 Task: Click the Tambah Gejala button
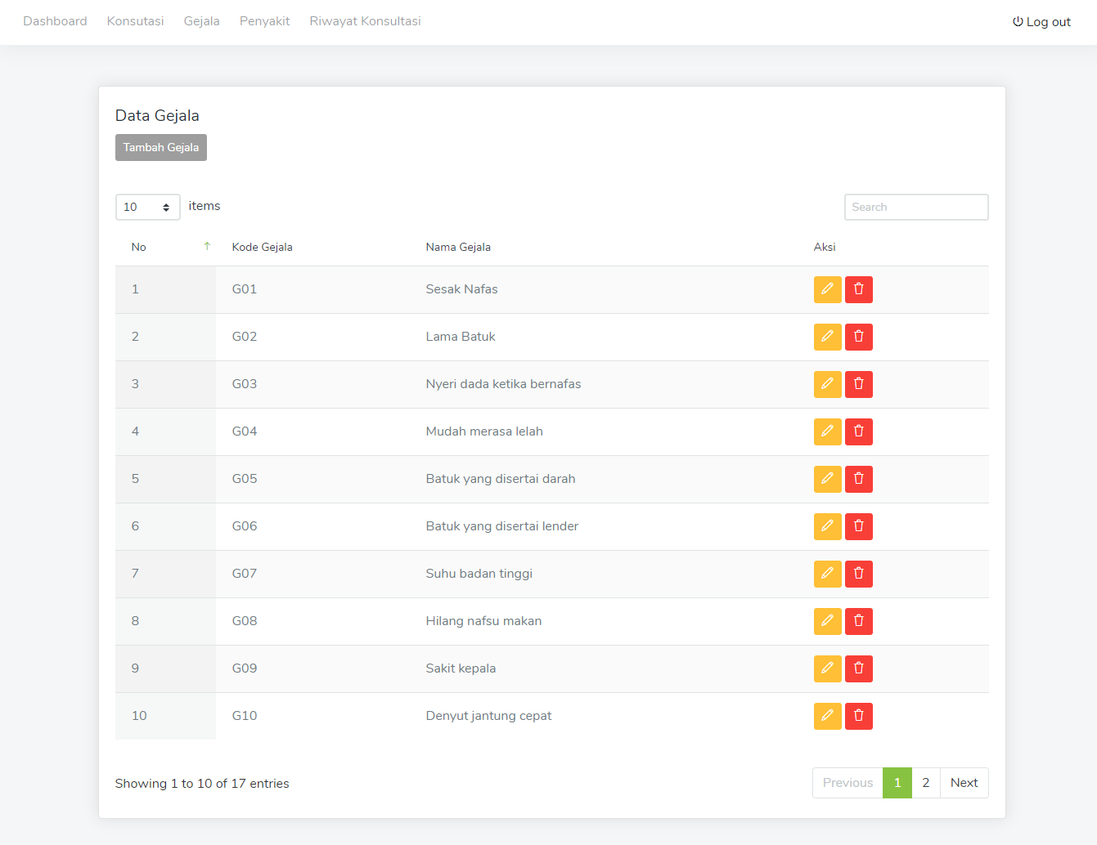pos(161,148)
